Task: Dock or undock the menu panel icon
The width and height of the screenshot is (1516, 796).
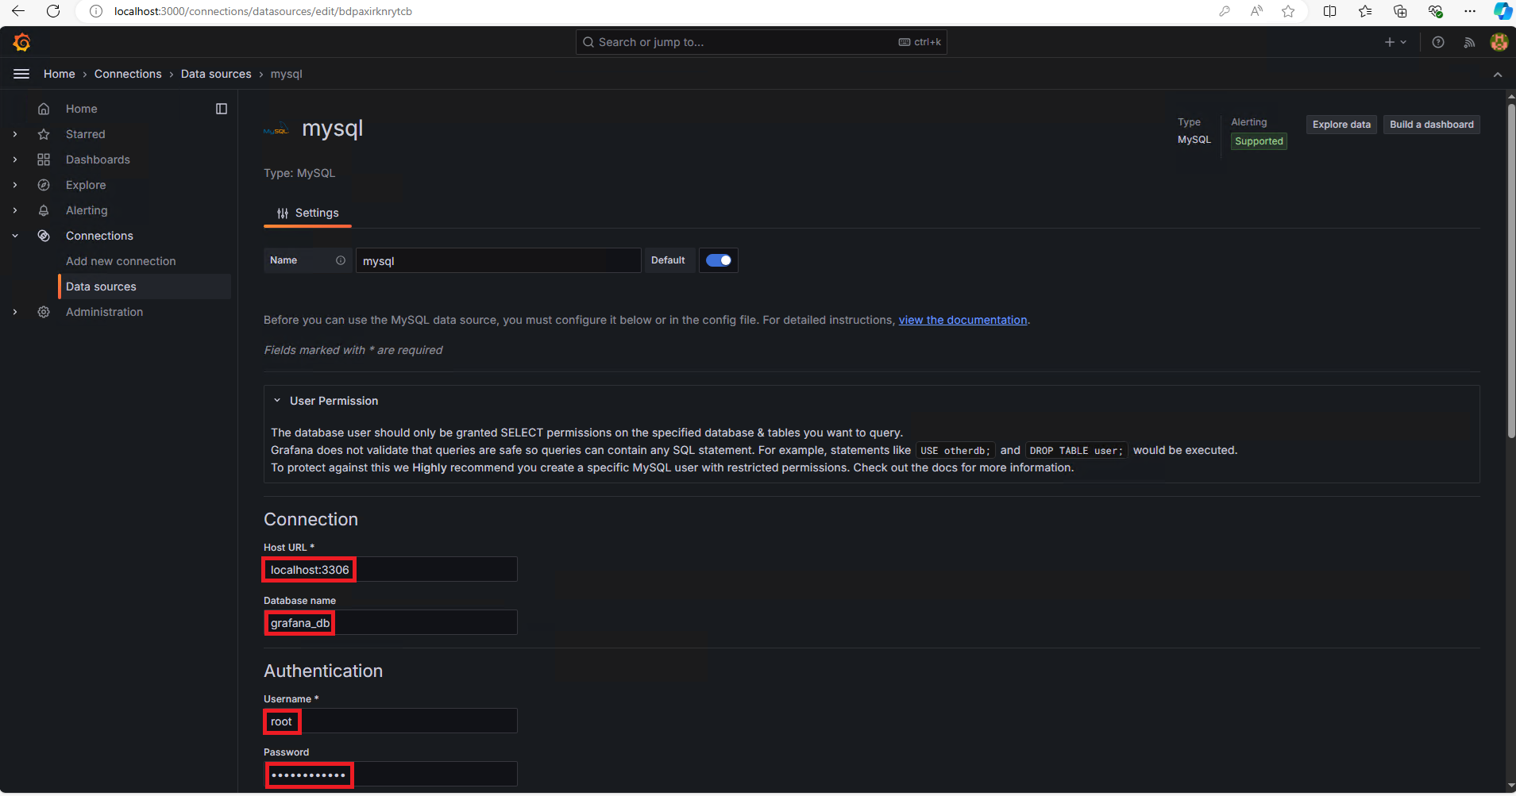Action: click(x=222, y=109)
